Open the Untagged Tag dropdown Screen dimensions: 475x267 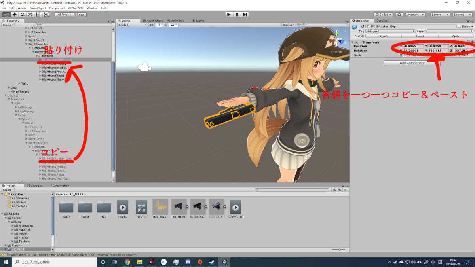pos(390,31)
